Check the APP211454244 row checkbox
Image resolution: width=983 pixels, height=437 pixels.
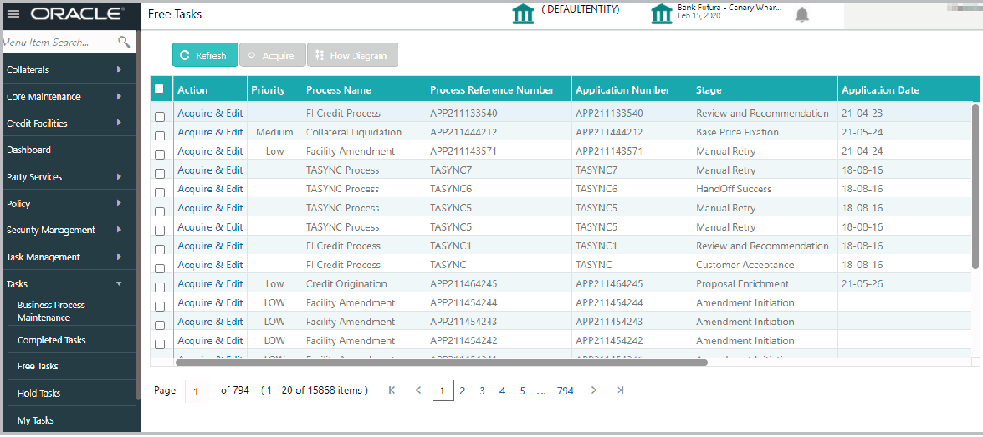160,307
